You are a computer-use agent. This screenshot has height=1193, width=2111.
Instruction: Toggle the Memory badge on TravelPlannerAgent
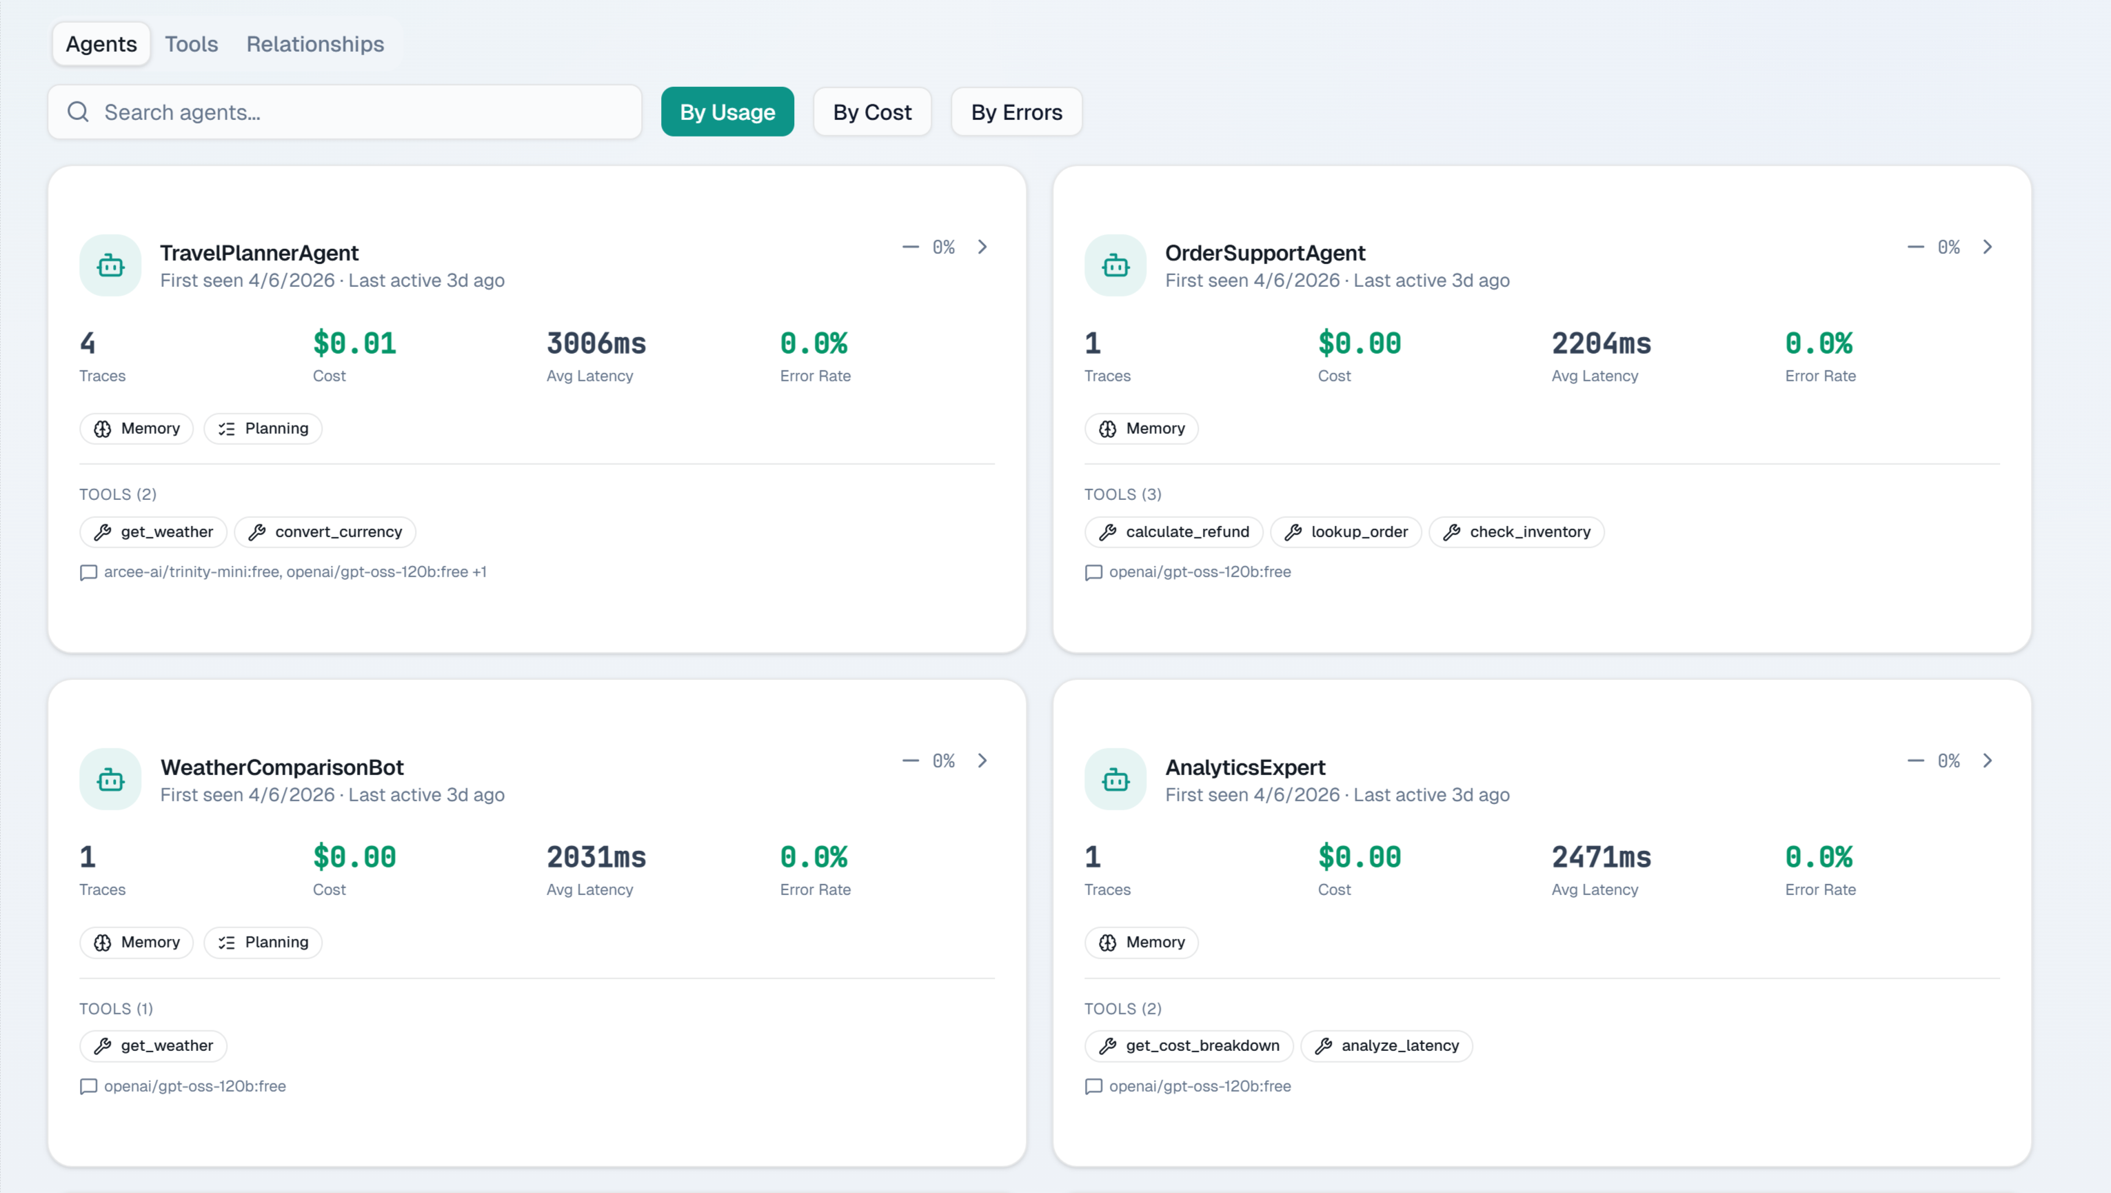[136, 428]
